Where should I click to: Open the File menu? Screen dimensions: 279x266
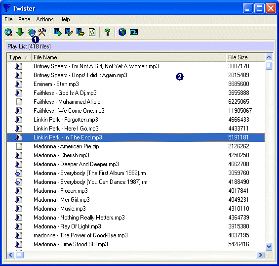click(8, 19)
